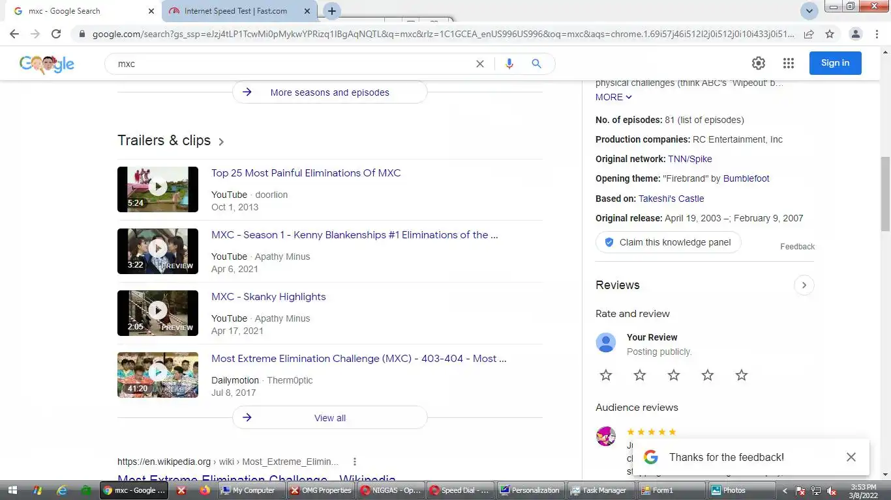Start voice search with microphone icon

tap(509, 64)
